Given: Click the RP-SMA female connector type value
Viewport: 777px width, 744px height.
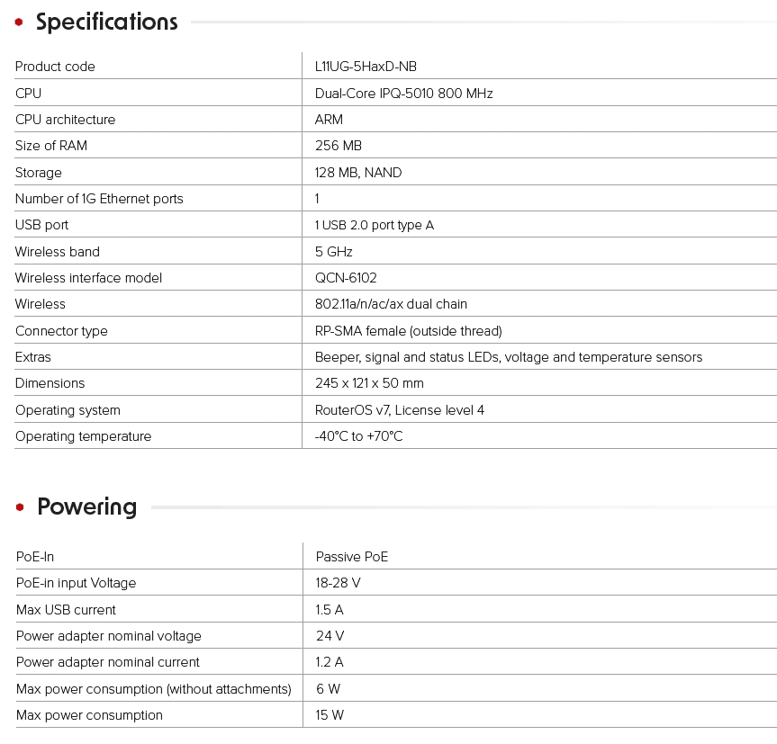Looking at the screenshot, I should (408, 331).
